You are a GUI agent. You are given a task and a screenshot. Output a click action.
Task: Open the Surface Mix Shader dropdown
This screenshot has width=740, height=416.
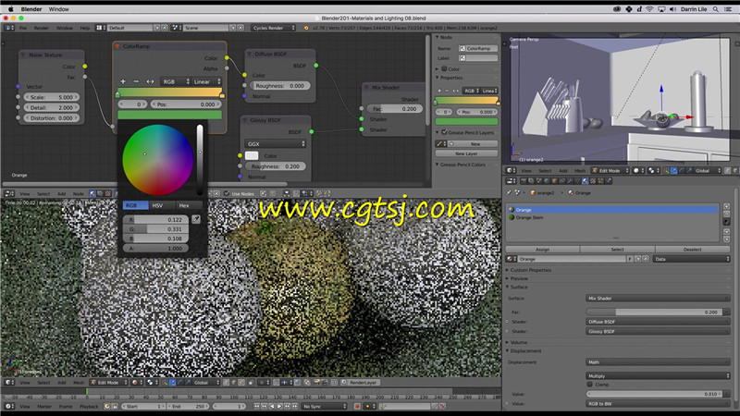tap(658, 298)
